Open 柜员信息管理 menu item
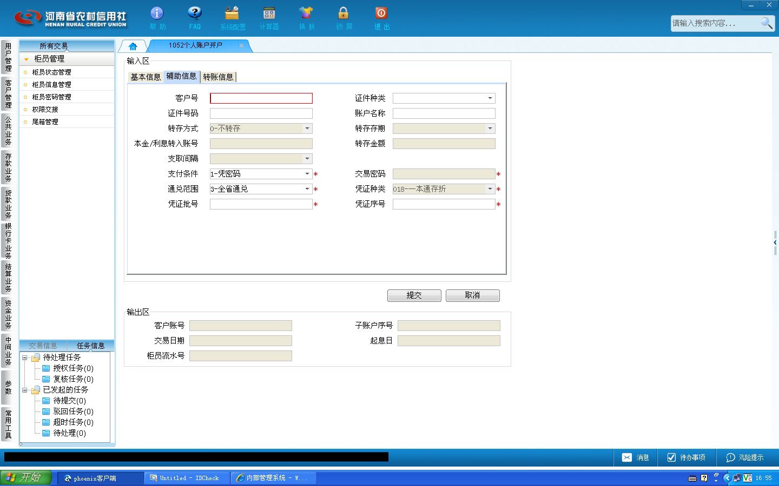779x486 pixels. (67, 84)
